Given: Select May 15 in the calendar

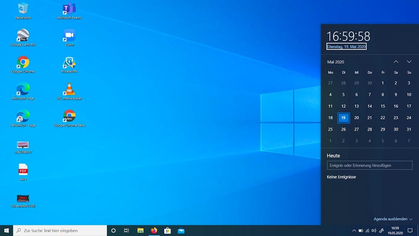Looking at the screenshot, I should coord(383,106).
